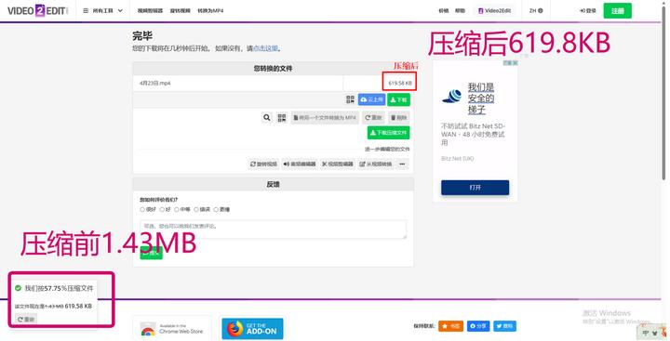This screenshot has width=670, height=341.
Task: Click the ad's blue globe logo
Action: click(x=451, y=97)
